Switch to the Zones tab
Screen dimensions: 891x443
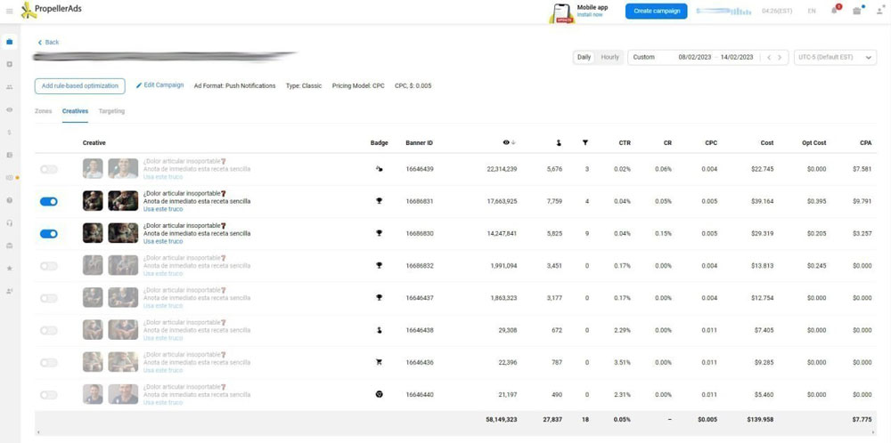pyautogui.click(x=43, y=111)
